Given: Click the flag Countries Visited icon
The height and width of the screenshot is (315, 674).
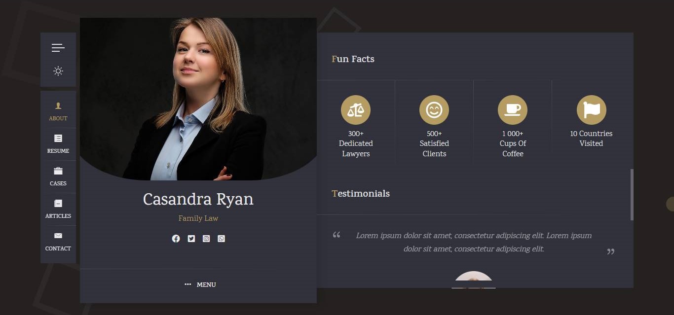Looking at the screenshot, I should (x=591, y=110).
